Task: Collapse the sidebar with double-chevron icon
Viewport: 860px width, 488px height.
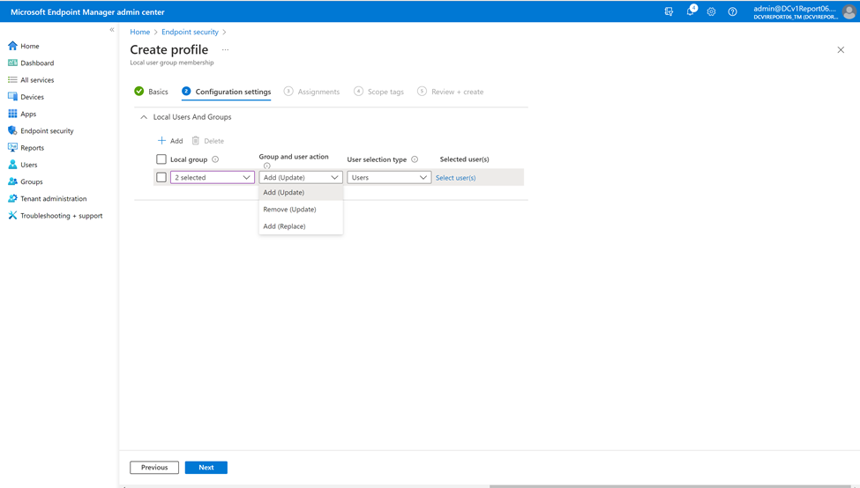Action: (x=112, y=30)
